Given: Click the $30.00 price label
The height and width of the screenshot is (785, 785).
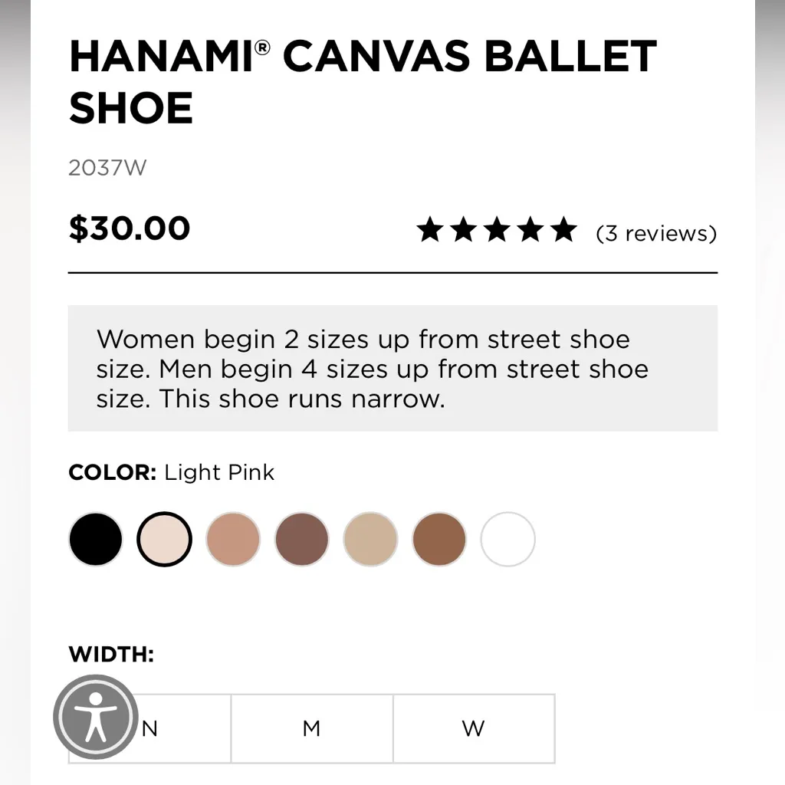Looking at the screenshot, I should tap(129, 228).
